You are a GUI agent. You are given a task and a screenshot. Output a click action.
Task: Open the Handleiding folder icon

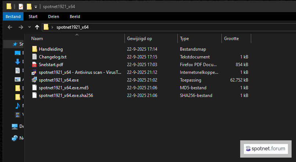(35, 49)
